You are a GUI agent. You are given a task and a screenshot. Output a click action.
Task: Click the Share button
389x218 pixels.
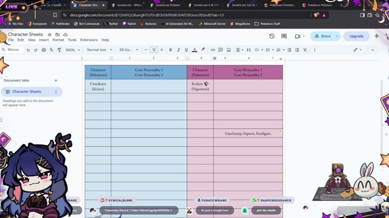click(323, 36)
